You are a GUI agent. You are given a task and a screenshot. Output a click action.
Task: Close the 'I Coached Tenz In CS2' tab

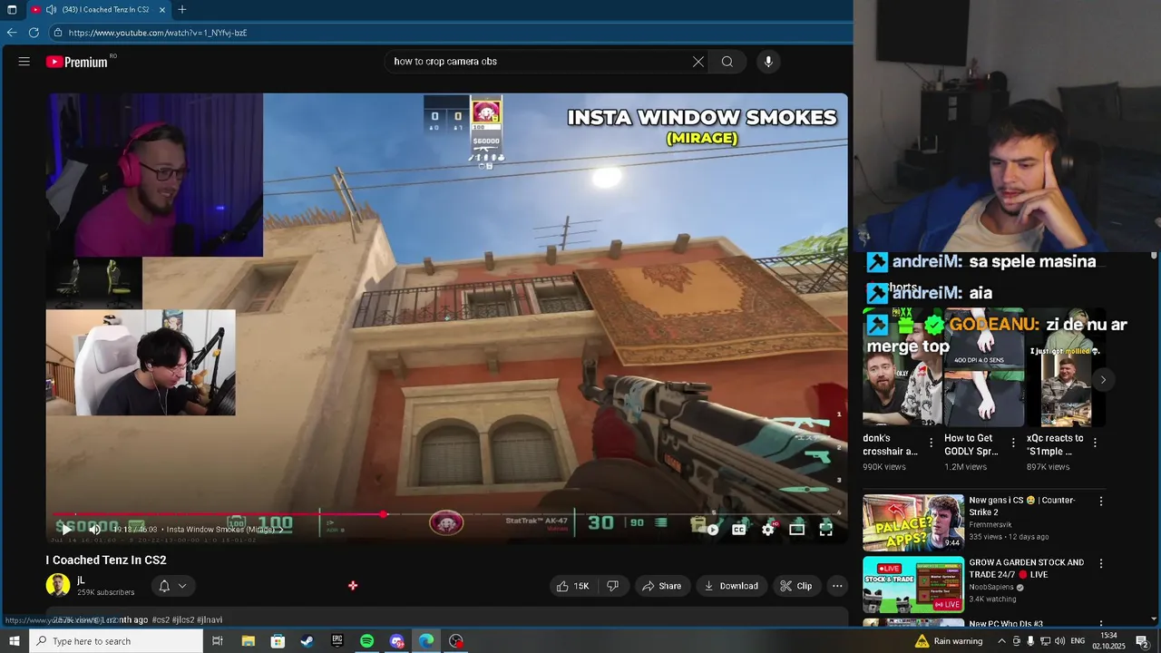[x=162, y=10]
